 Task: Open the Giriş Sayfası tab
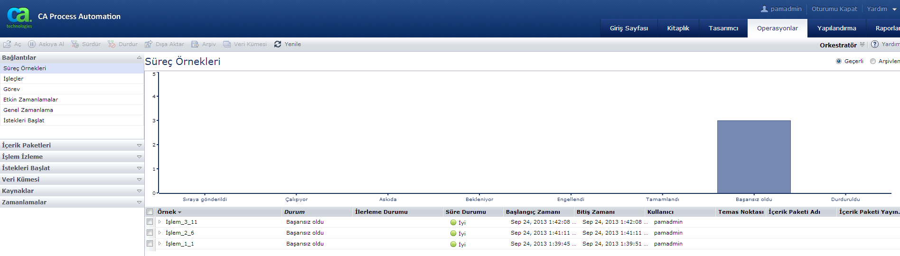point(629,28)
